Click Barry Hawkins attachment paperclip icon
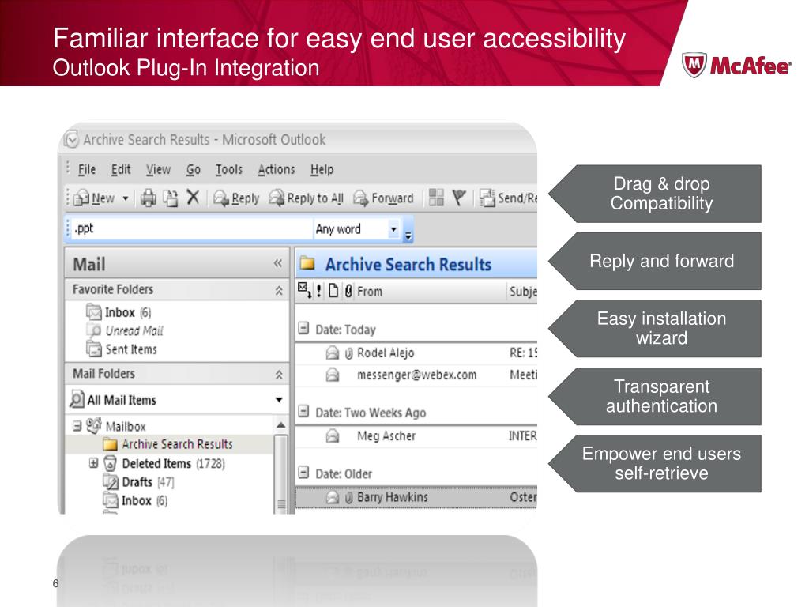 click(348, 498)
